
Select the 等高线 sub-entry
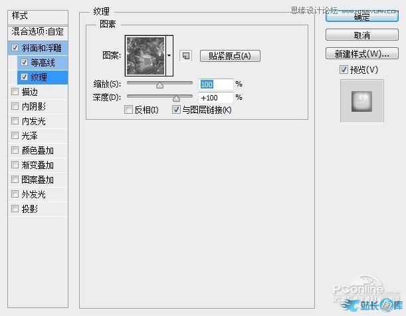[x=43, y=63]
